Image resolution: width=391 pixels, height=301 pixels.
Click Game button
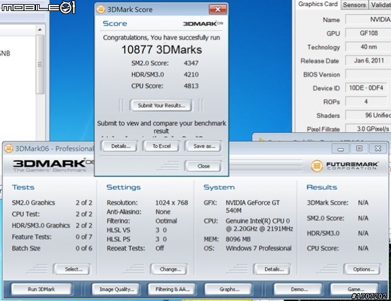click(354, 289)
